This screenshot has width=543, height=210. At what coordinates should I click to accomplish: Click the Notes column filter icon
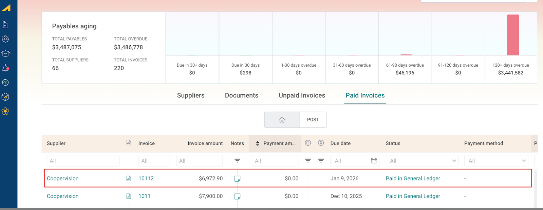pyautogui.click(x=237, y=161)
